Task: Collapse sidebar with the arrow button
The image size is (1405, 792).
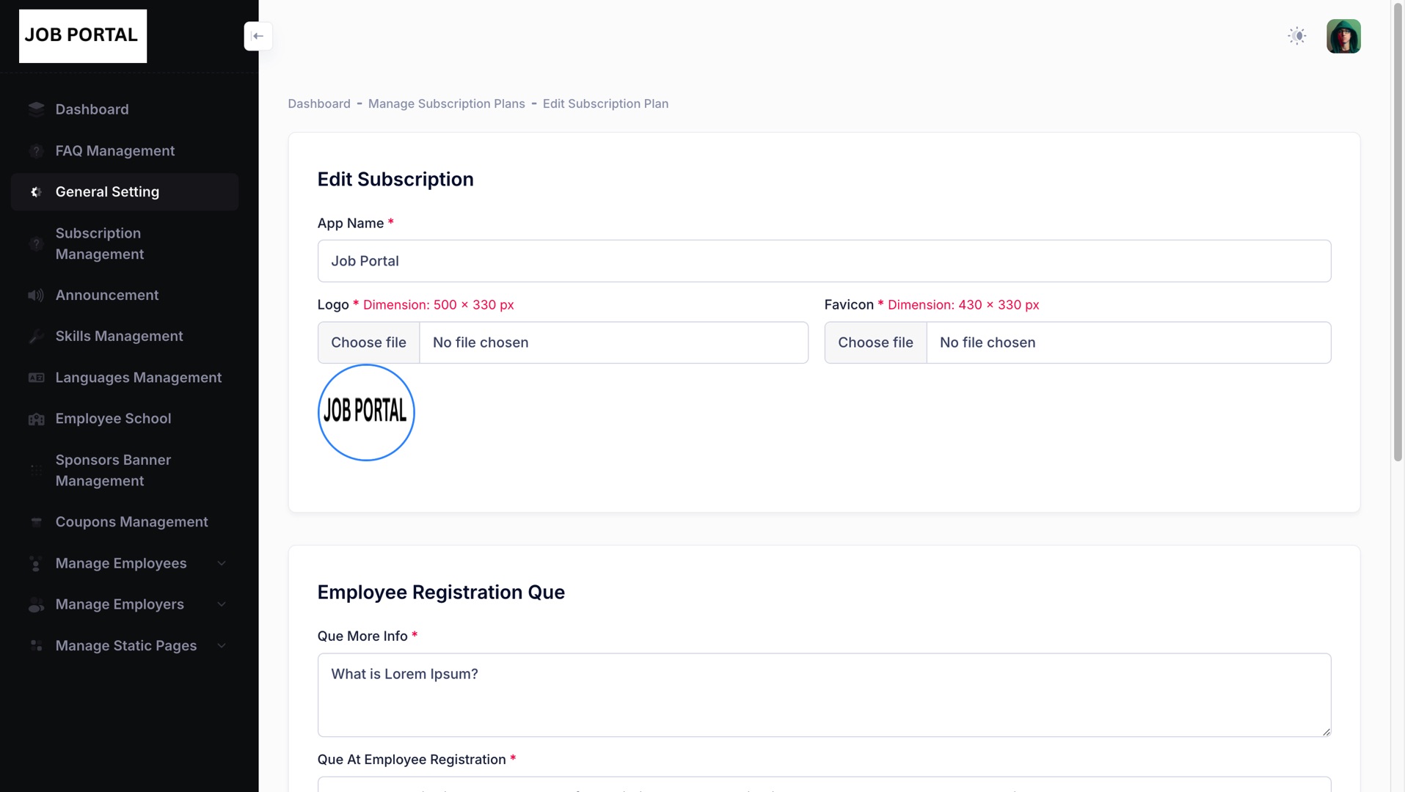Action: [x=258, y=36]
